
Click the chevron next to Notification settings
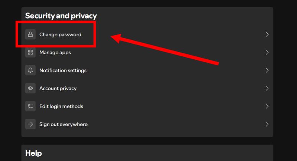pos(267,70)
